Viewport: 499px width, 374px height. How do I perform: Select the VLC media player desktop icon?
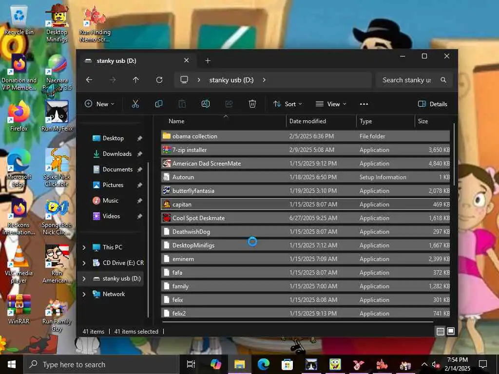tap(19, 264)
